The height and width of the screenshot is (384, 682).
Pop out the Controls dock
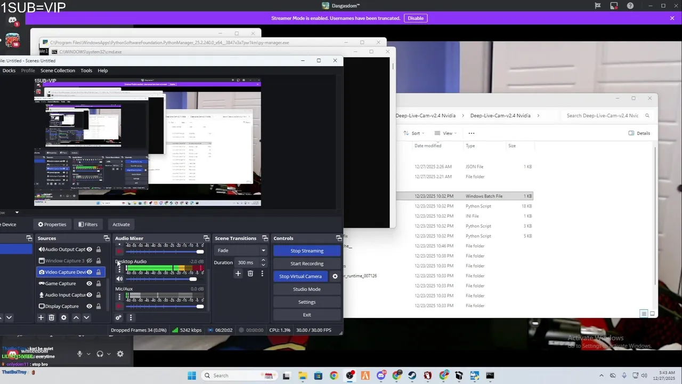(338, 238)
